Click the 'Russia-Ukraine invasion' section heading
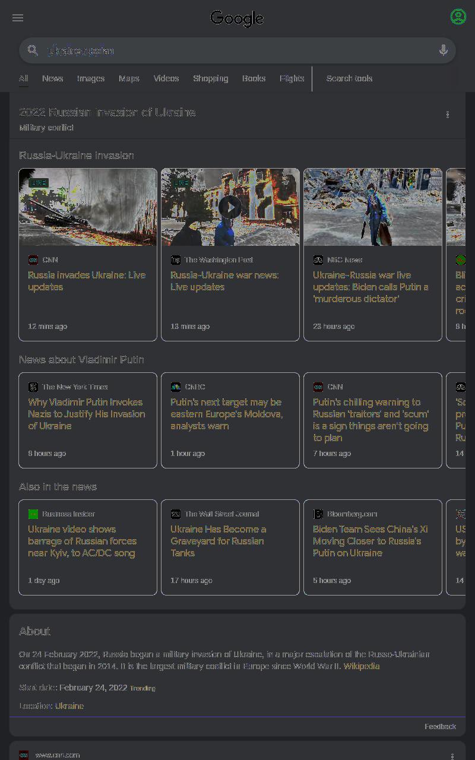 coord(77,156)
